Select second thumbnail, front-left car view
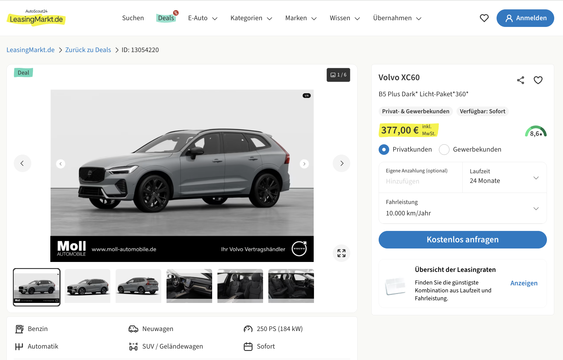The height and width of the screenshot is (360, 563). [x=87, y=286]
